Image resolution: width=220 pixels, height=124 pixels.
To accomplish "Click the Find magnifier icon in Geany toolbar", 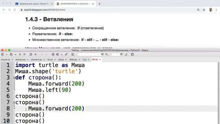I will pos(107,54).
